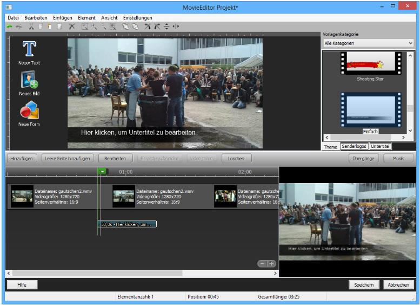Select the Shooting Star template thumbnail
The height and width of the screenshot is (305, 420).
tap(370, 63)
